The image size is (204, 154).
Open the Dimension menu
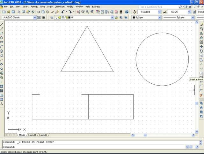tap(60, 6)
